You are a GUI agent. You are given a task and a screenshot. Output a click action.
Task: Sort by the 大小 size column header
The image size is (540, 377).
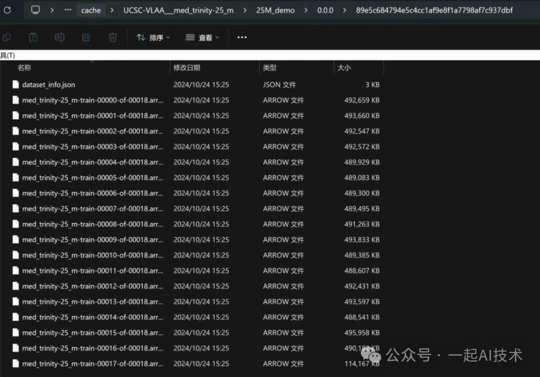click(344, 68)
